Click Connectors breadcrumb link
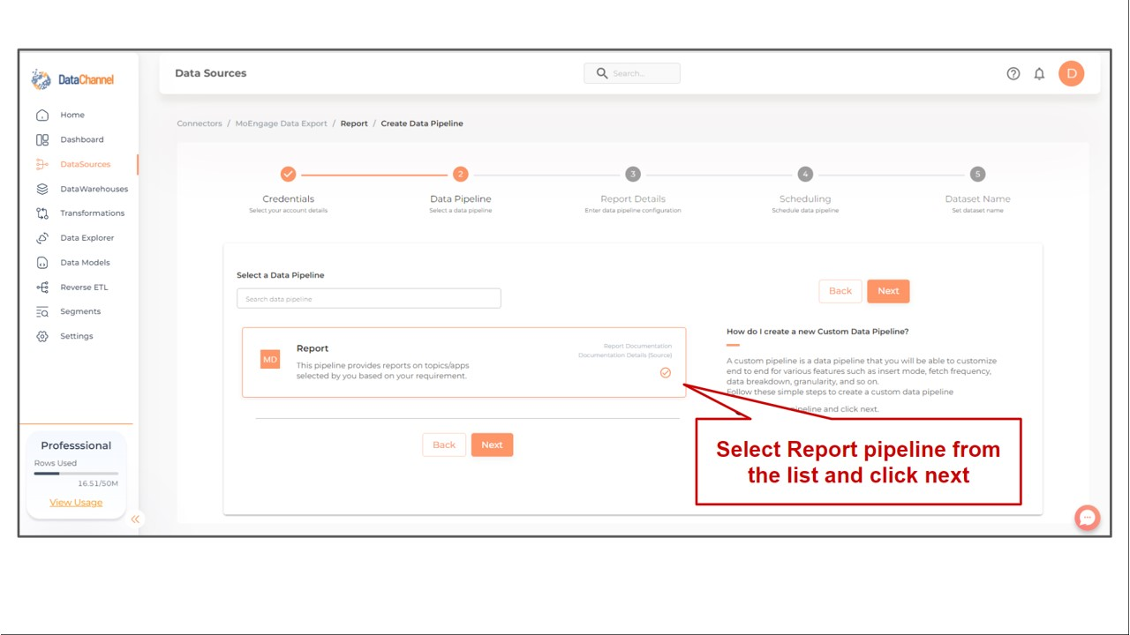This screenshot has height=635, width=1130. (200, 123)
